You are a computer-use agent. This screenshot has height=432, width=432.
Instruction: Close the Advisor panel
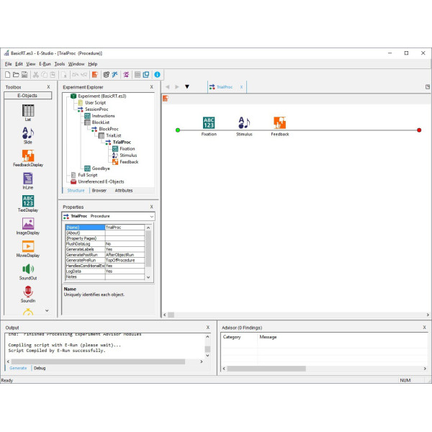[x=424, y=328]
